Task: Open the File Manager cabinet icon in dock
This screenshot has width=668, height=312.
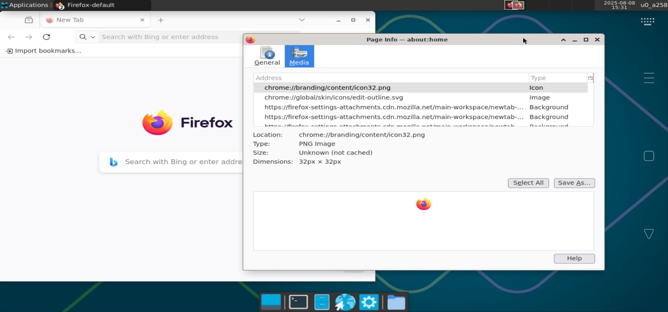Action: pyautogui.click(x=322, y=302)
